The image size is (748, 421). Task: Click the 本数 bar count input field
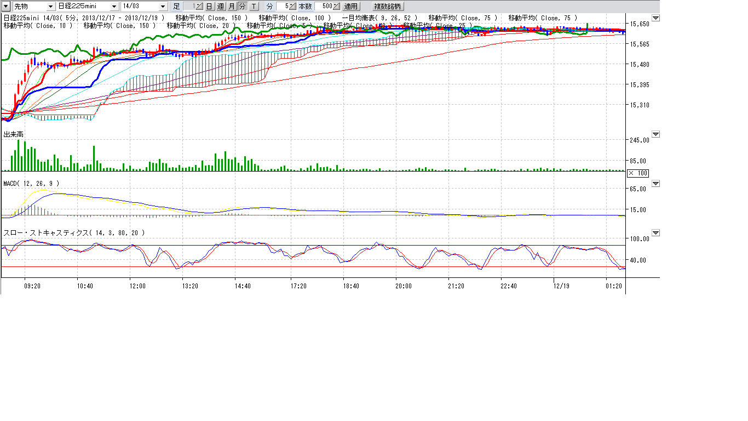[323, 7]
